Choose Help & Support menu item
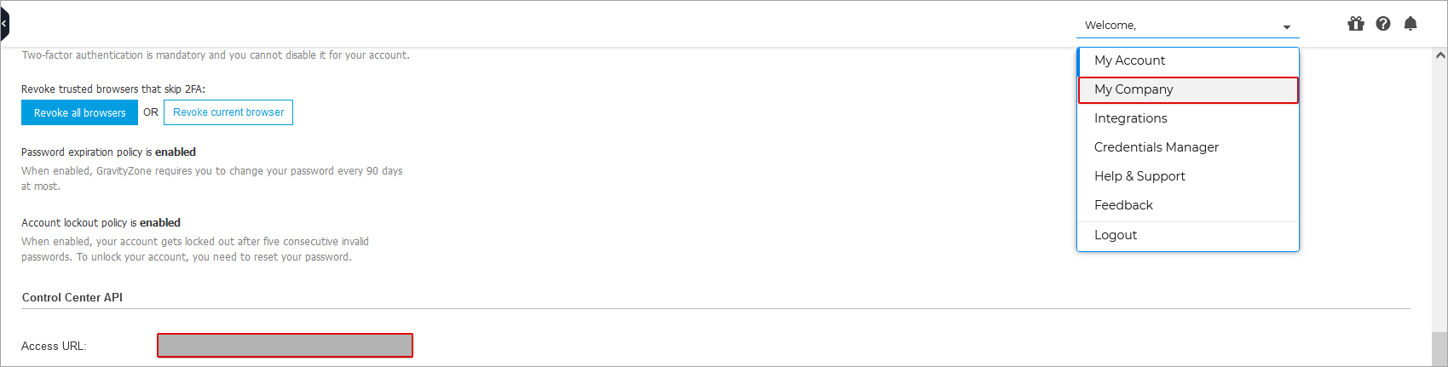The image size is (1448, 367). [1139, 176]
